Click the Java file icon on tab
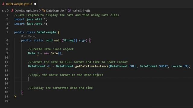 tap(3, 4)
